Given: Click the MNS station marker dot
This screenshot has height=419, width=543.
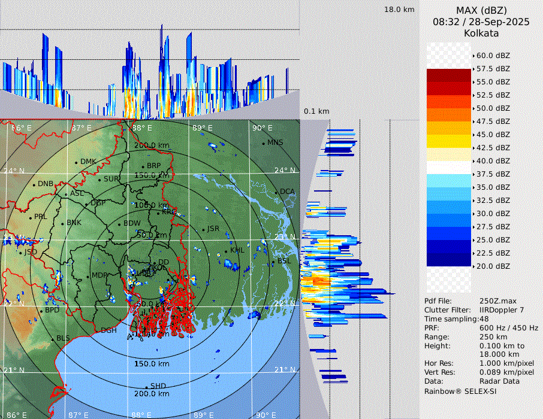Looking at the screenshot, I should coord(263,143).
